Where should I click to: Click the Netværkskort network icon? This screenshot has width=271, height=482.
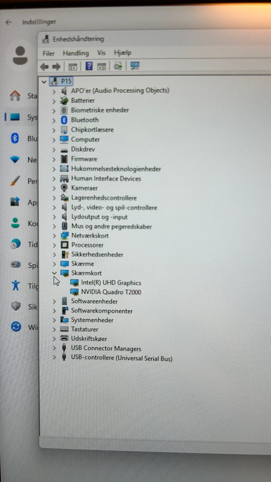pos(65,235)
